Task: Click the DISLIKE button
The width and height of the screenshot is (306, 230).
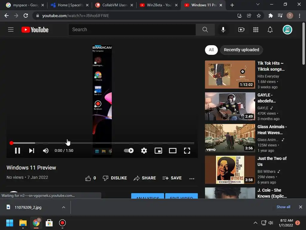Action: 115,178
